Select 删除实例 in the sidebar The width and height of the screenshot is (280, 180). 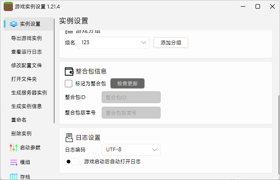tap(21, 134)
